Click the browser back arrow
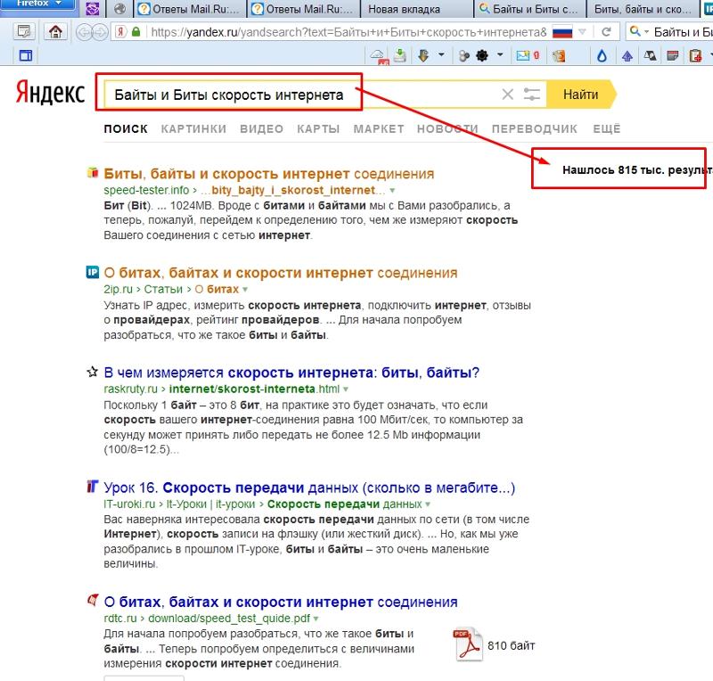 tap(84, 32)
